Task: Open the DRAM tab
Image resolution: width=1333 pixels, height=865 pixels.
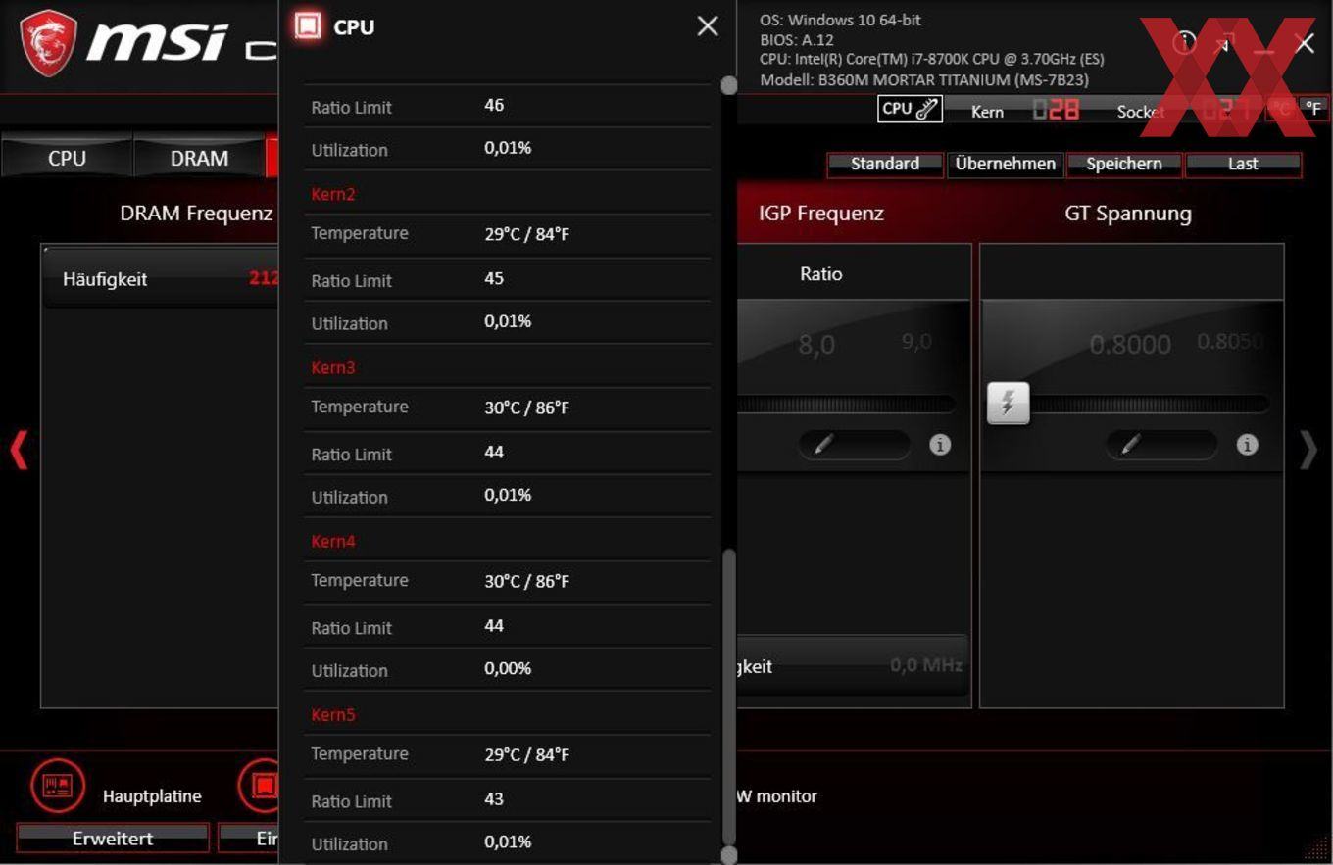Action: 199,158
